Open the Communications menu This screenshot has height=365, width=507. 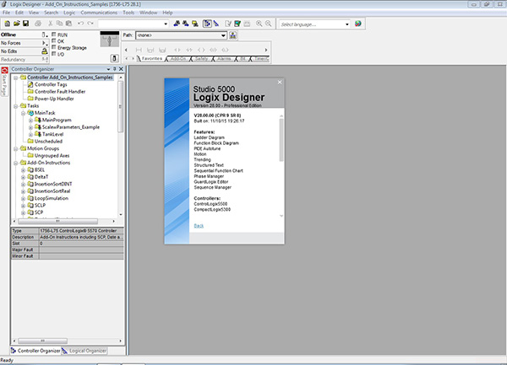click(99, 13)
